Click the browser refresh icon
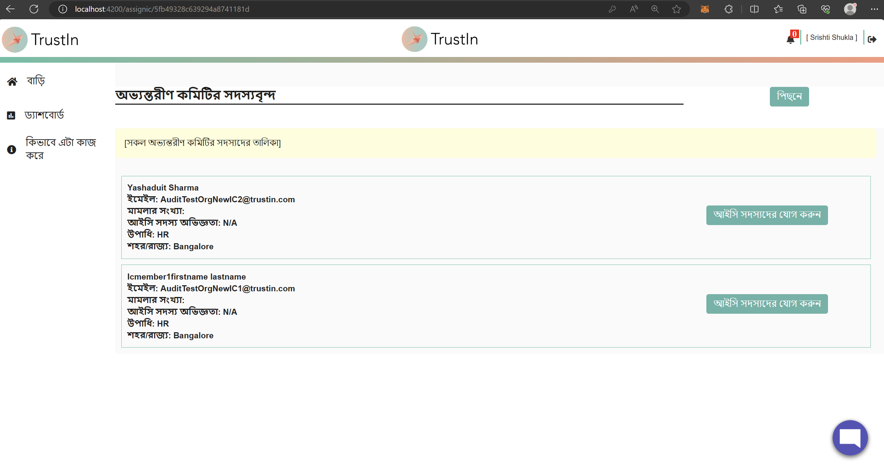The height and width of the screenshot is (464, 884). [x=34, y=9]
